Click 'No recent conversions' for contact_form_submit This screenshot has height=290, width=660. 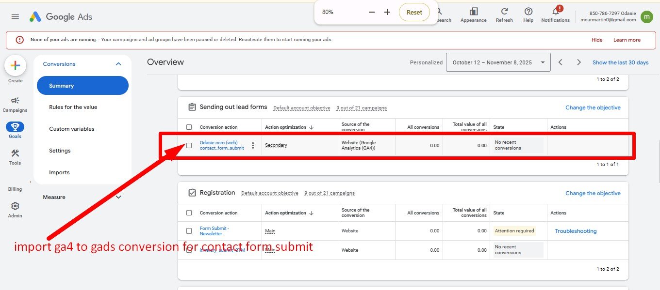(x=518, y=145)
